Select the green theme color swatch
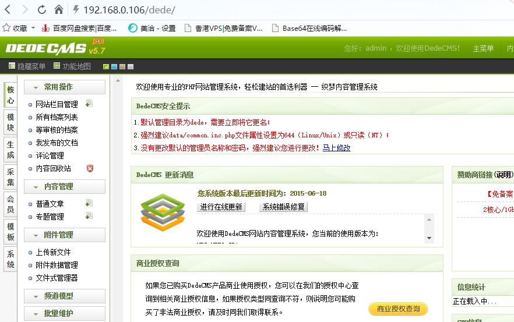The width and height of the screenshot is (514, 322). pos(106,67)
